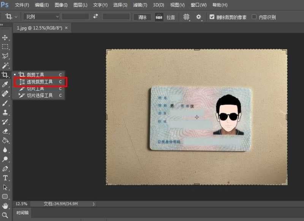Open the 比例 crop ratio dropdown

(41, 17)
